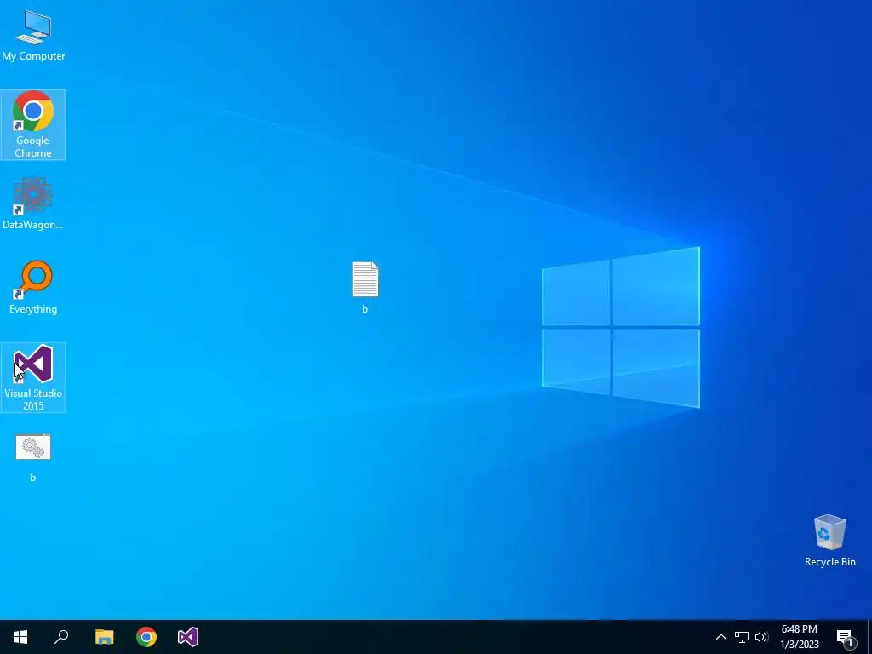Screen dimensions: 872x654
Task: Launch Visual Studio from the taskbar
Action: coord(188,637)
